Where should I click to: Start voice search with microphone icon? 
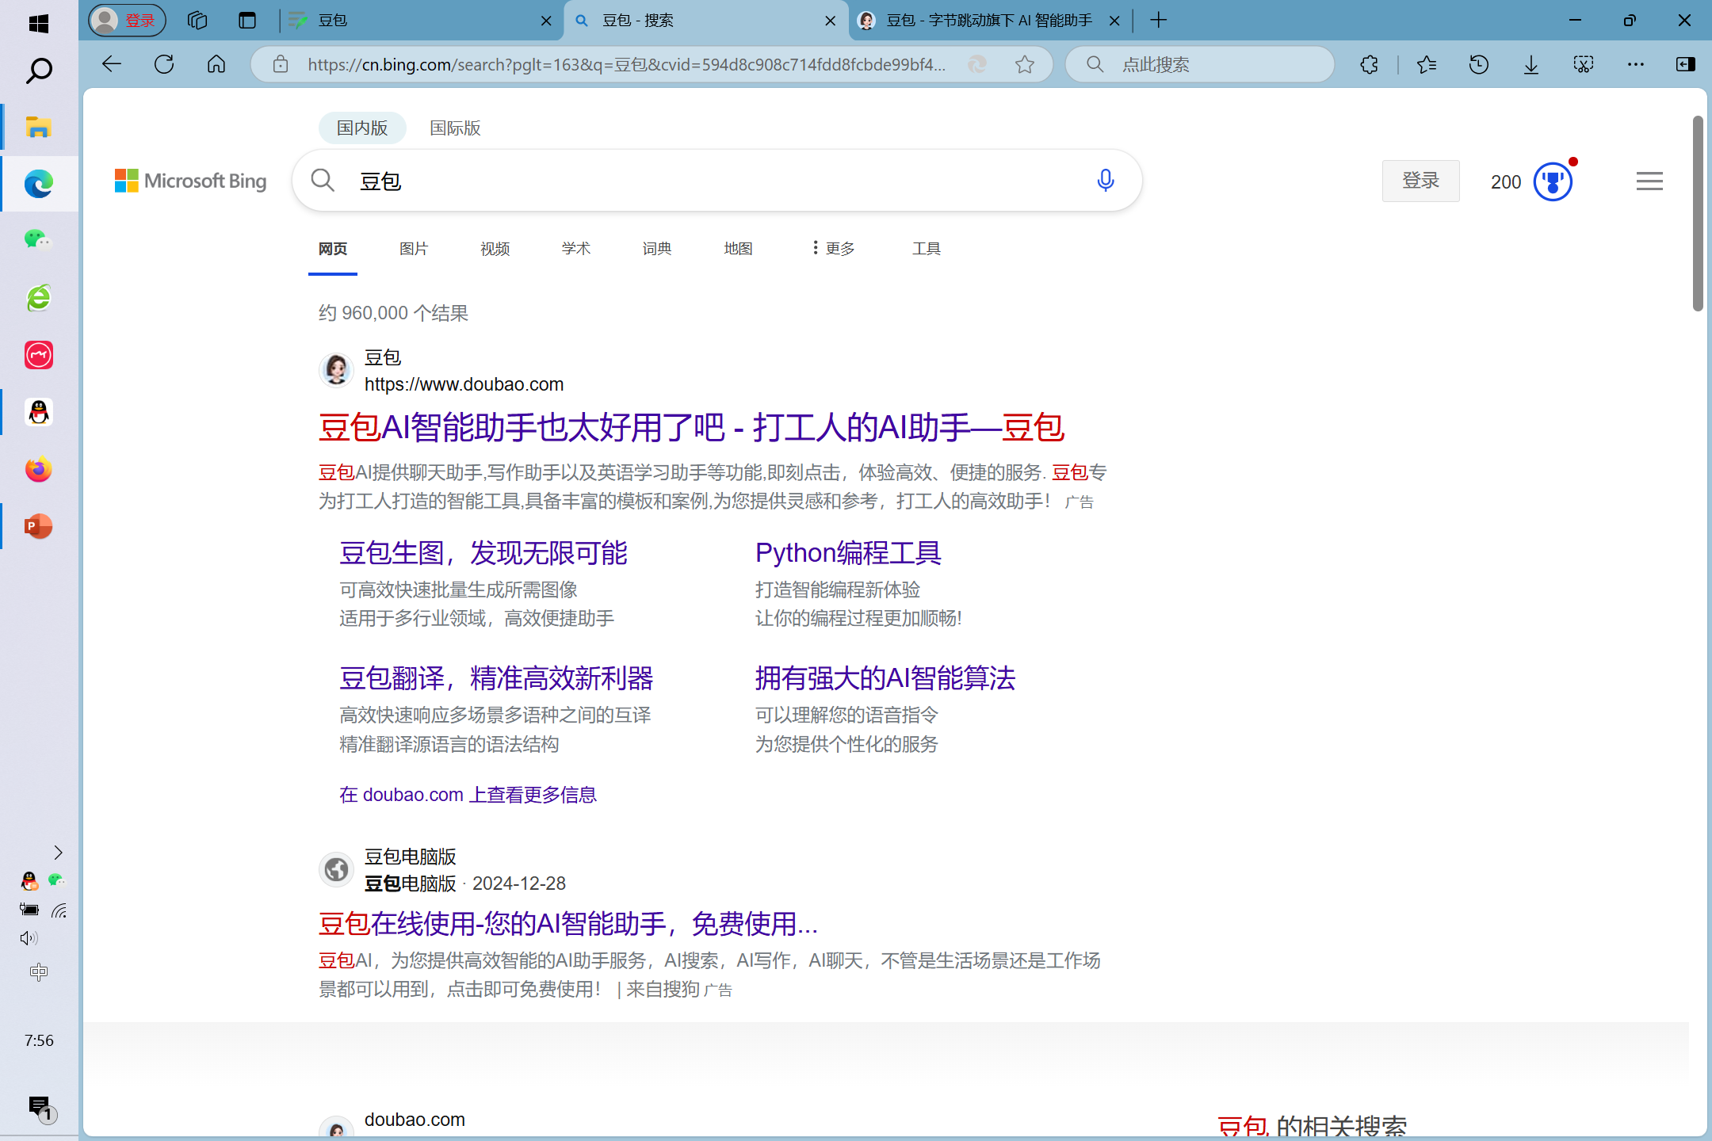pos(1106,181)
